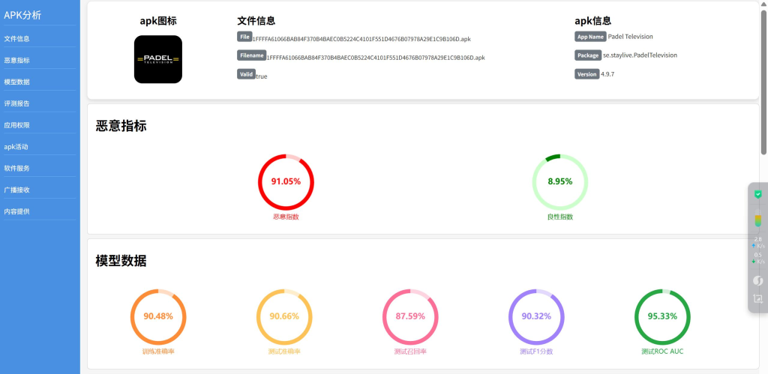Viewport: 768px width, 374px height.
Task: Click the green 95.33% ROC AUC gauge
Action: [x=662, y=316]
